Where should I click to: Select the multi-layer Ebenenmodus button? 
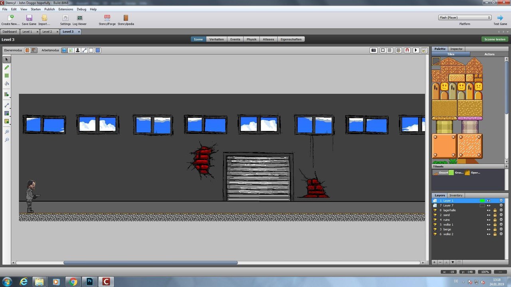34,50
